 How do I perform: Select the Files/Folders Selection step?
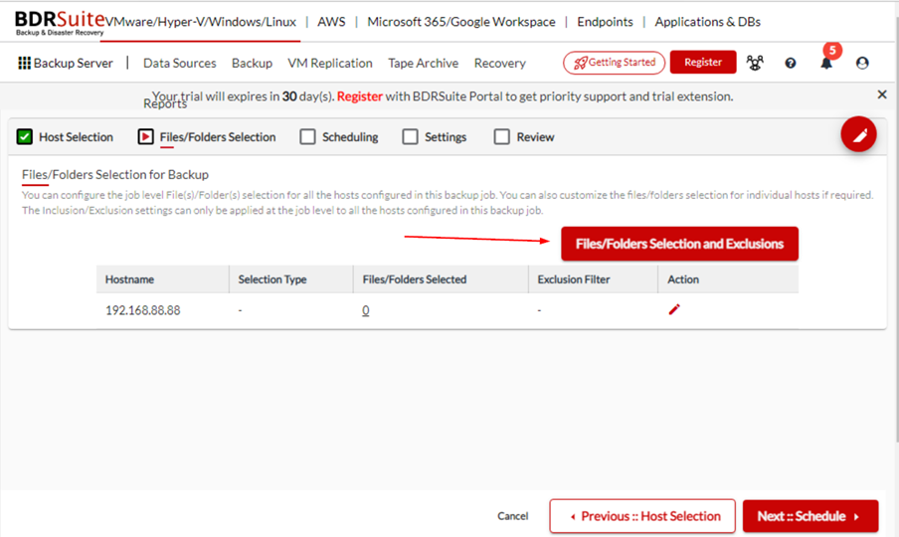[207, 137]
